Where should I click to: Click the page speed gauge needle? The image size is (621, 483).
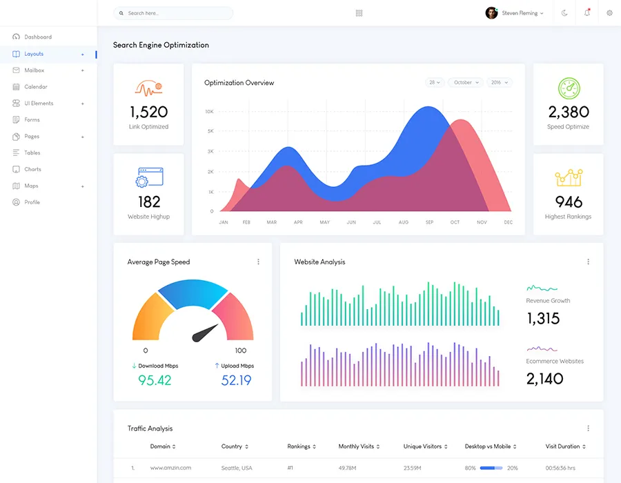205,333
